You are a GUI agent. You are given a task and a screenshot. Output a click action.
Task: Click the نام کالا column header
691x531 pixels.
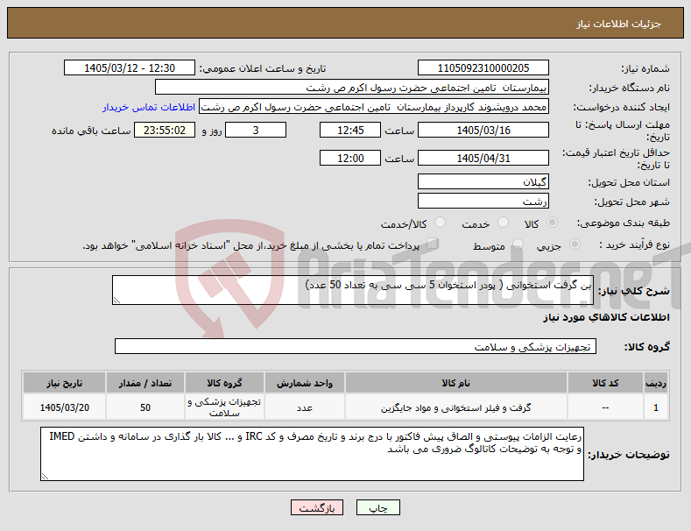(x=455, y=383)
